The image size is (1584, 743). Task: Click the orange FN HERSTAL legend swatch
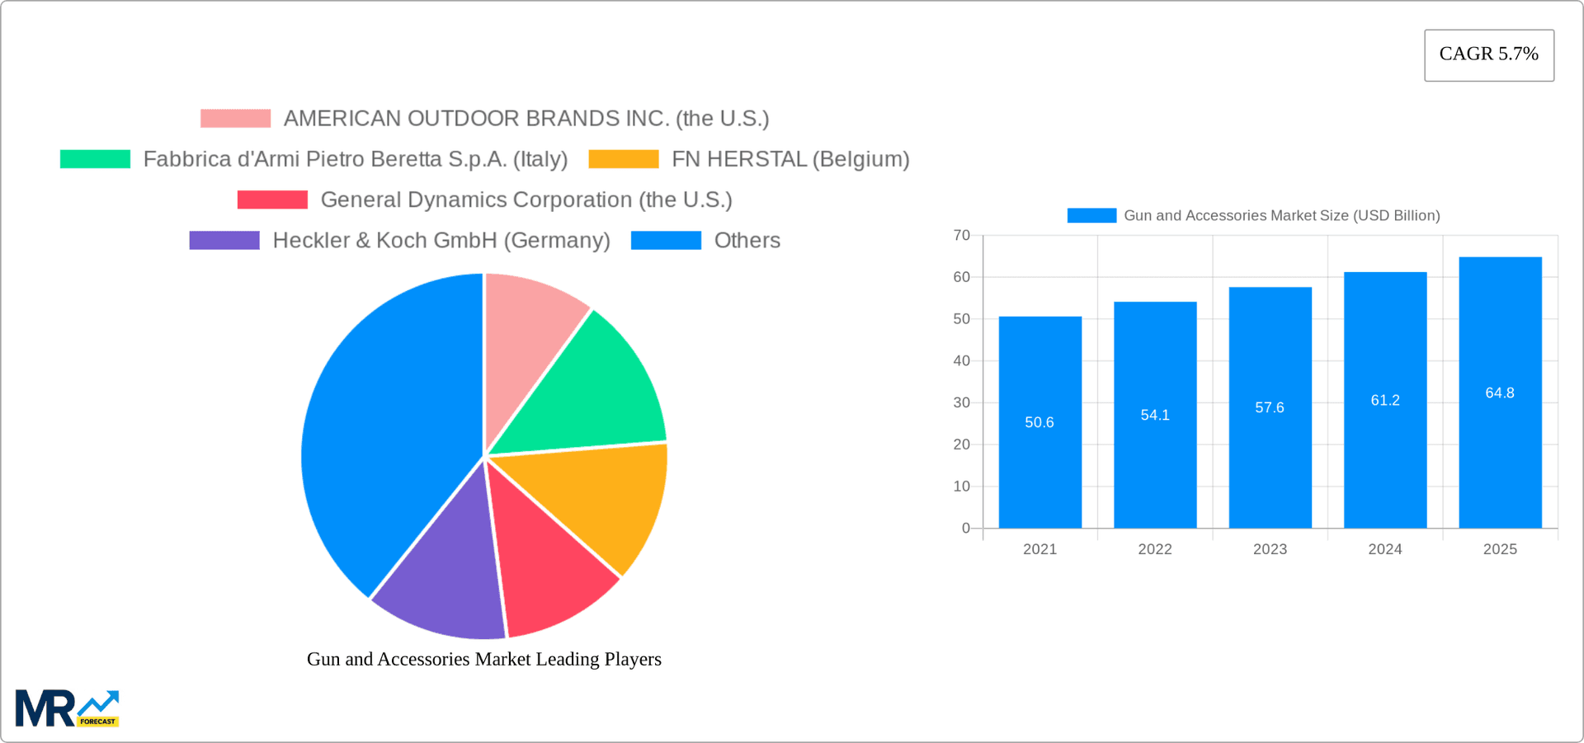(623, 158)
